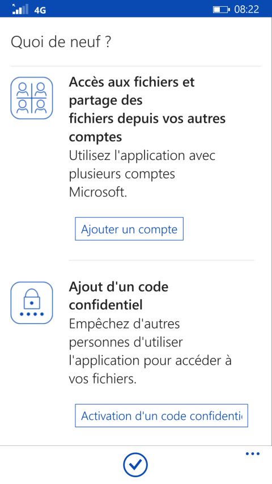Tap the Utilisez l'application avec plusieurs comptes text
This screenshot has height=484, width=272.
[x=142, y=174]
